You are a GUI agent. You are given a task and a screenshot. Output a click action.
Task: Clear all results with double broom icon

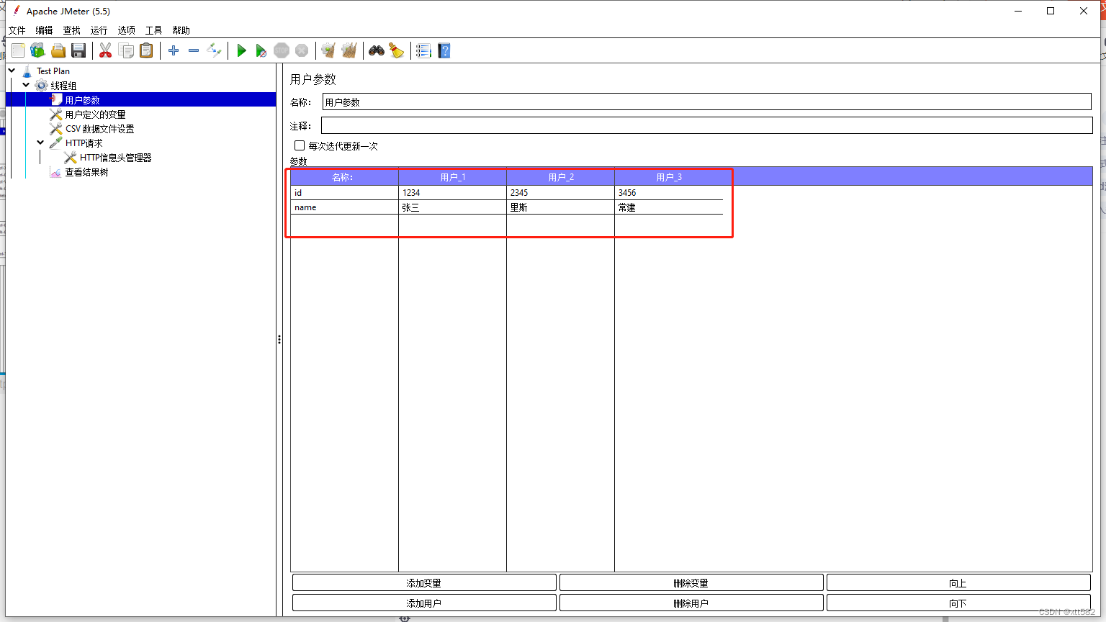tap(349, 50)
